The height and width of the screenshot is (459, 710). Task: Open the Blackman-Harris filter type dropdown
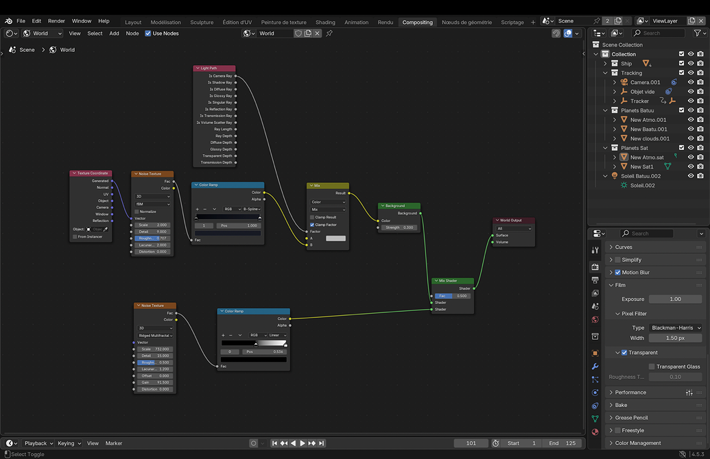[676, 327]
